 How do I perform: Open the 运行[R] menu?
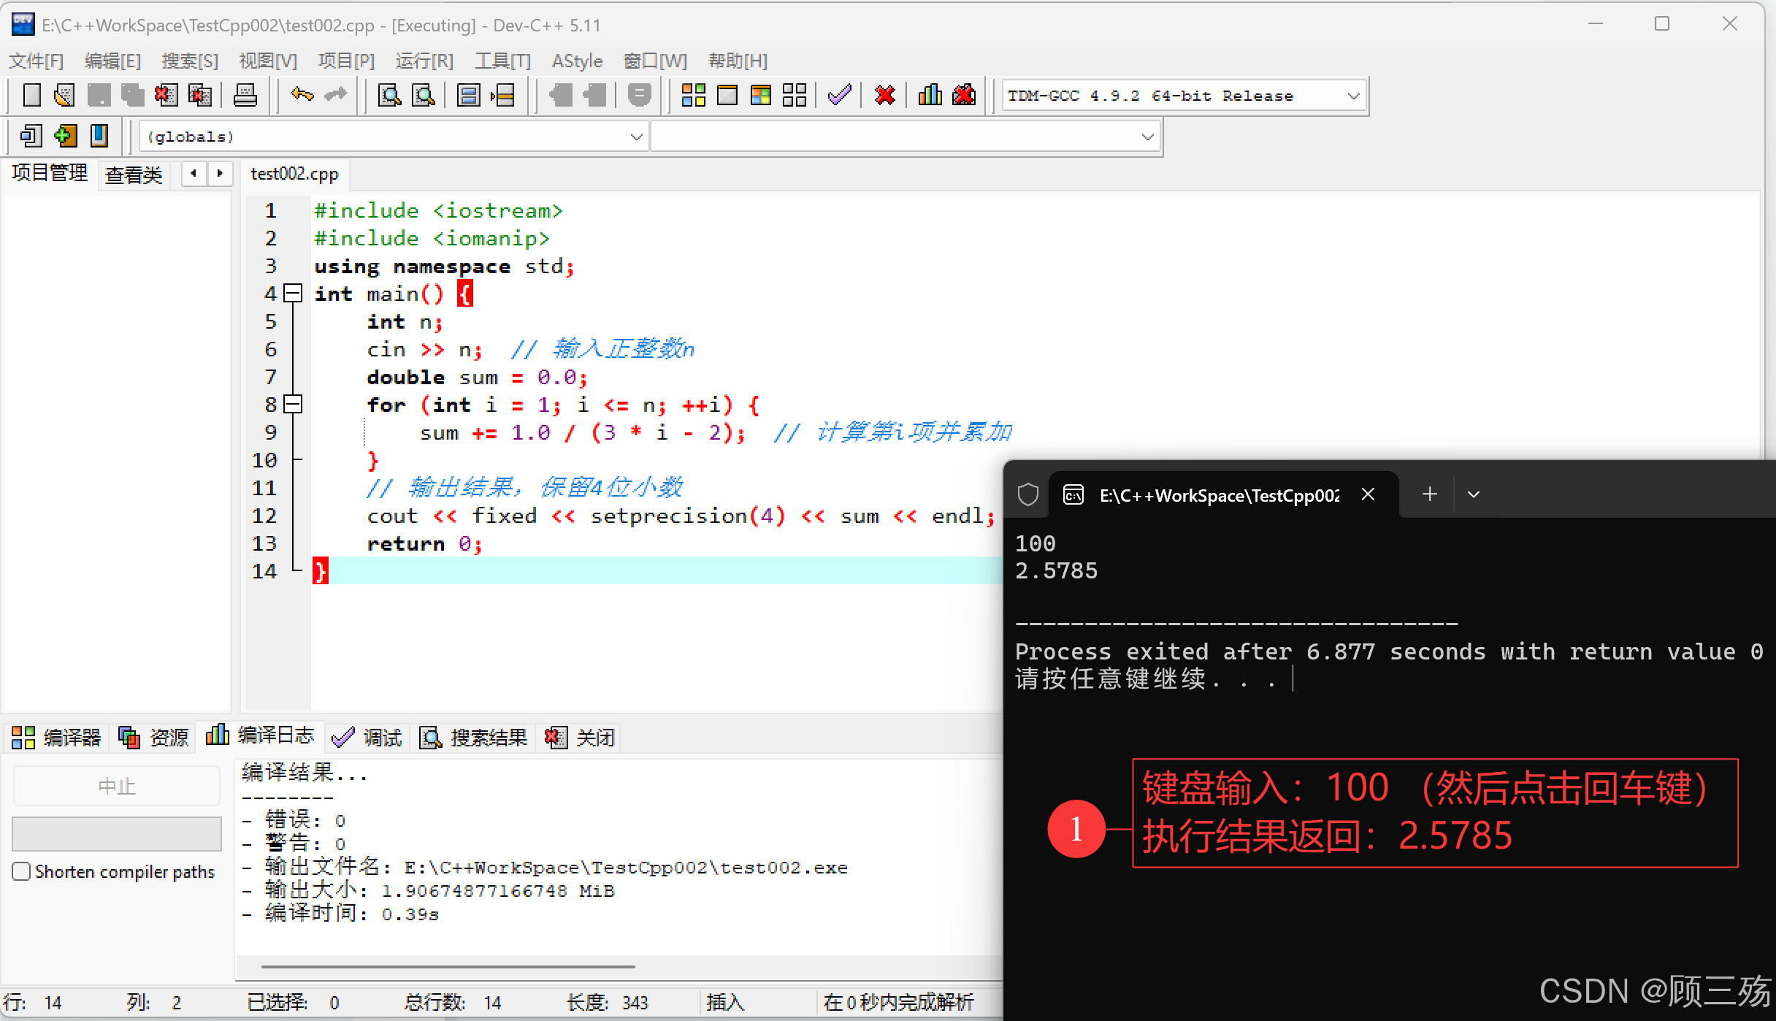[x=424, y=61]
